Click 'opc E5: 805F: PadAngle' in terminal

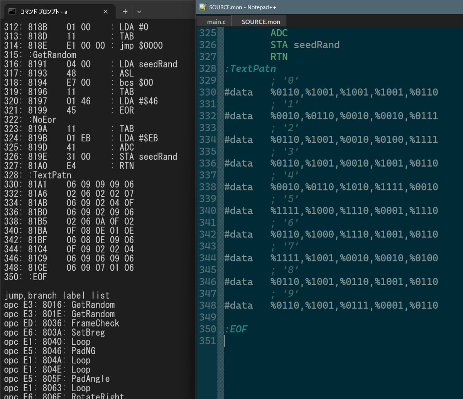[57, 379]
